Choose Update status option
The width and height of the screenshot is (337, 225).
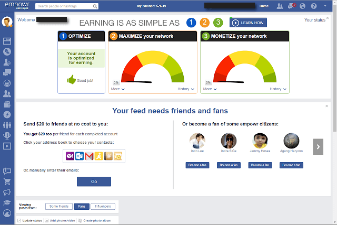pyautogui.click(x=29, y=220)
